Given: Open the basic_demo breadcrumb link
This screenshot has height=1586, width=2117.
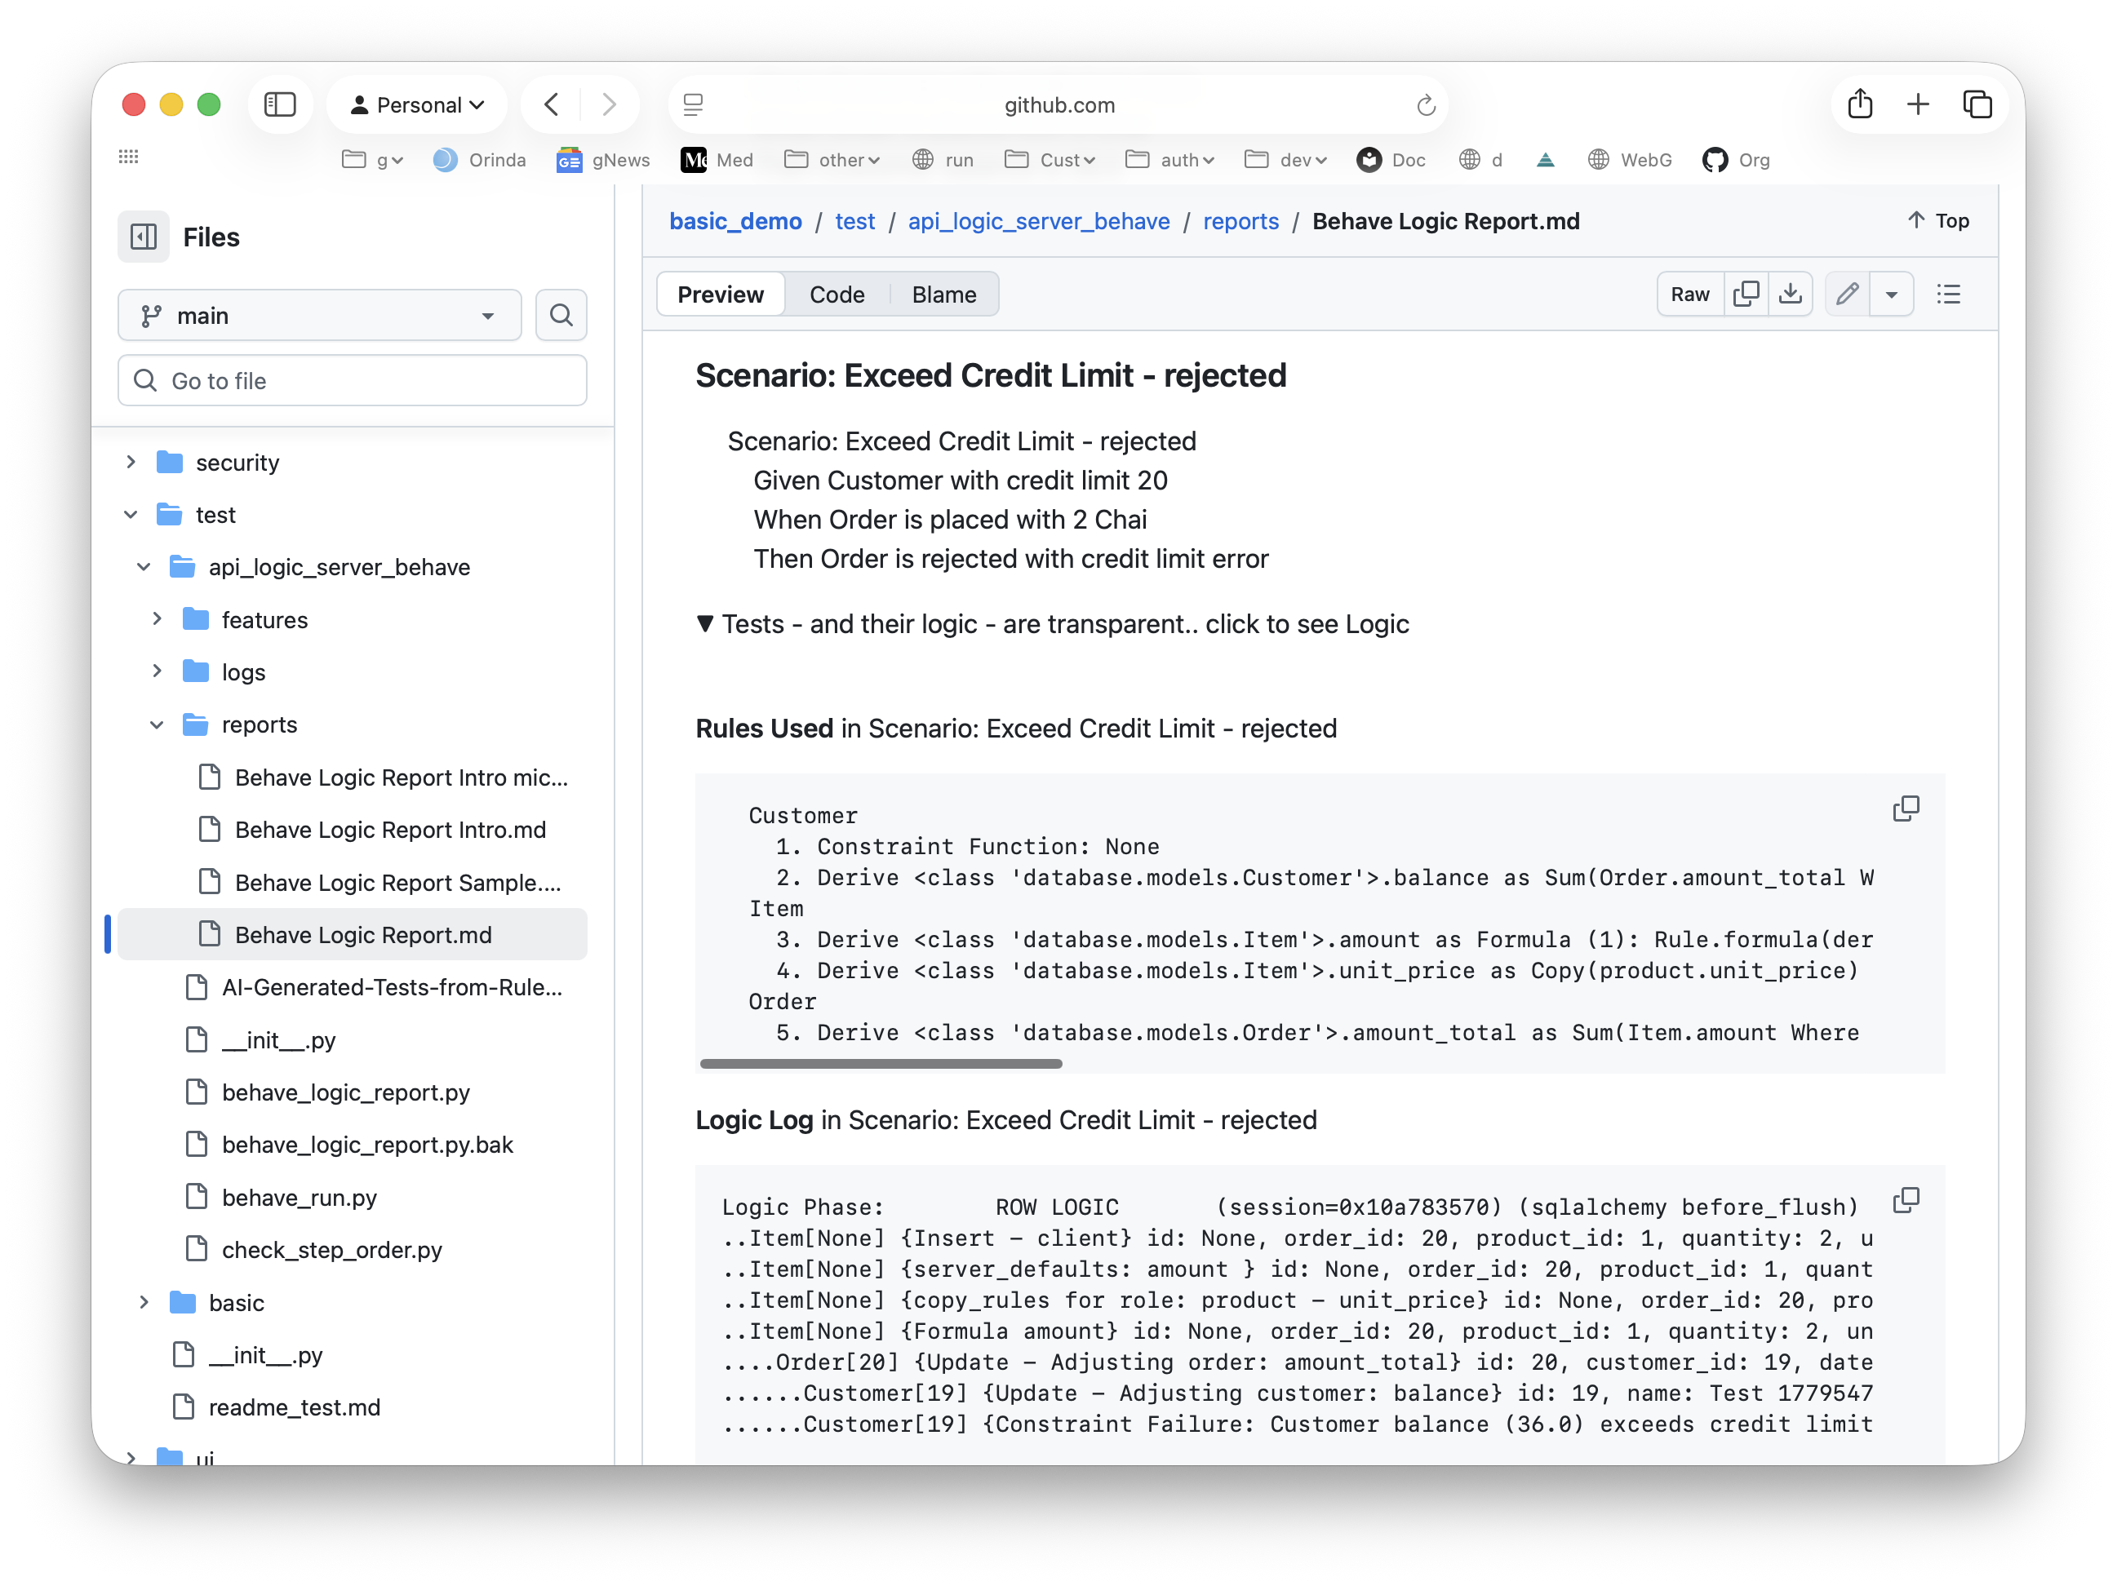Looking at the screenshot, I should (x=735, y=221).
